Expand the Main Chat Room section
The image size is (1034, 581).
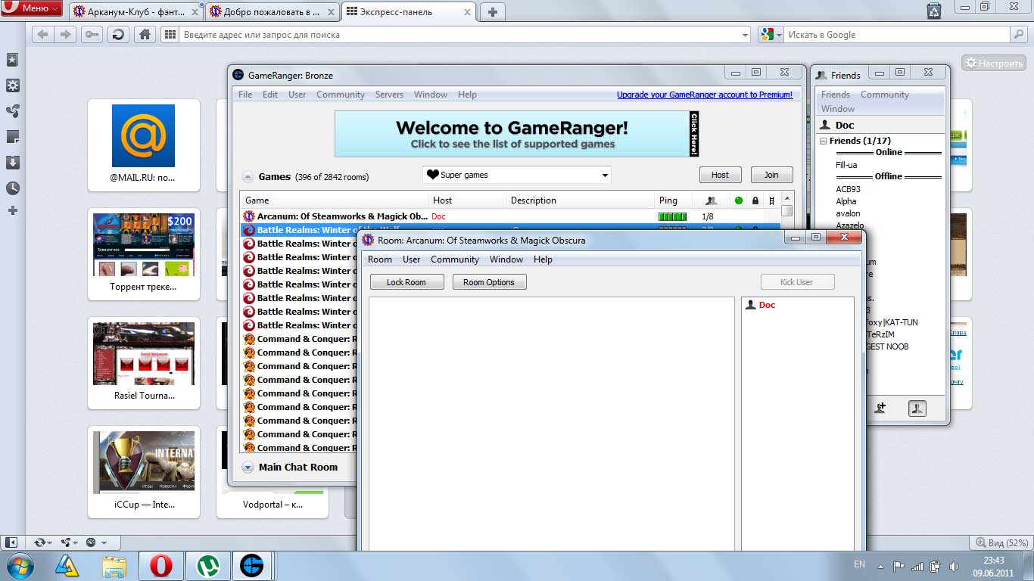248,468
